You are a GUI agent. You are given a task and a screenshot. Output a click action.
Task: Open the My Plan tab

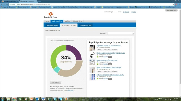coord(67,21)
